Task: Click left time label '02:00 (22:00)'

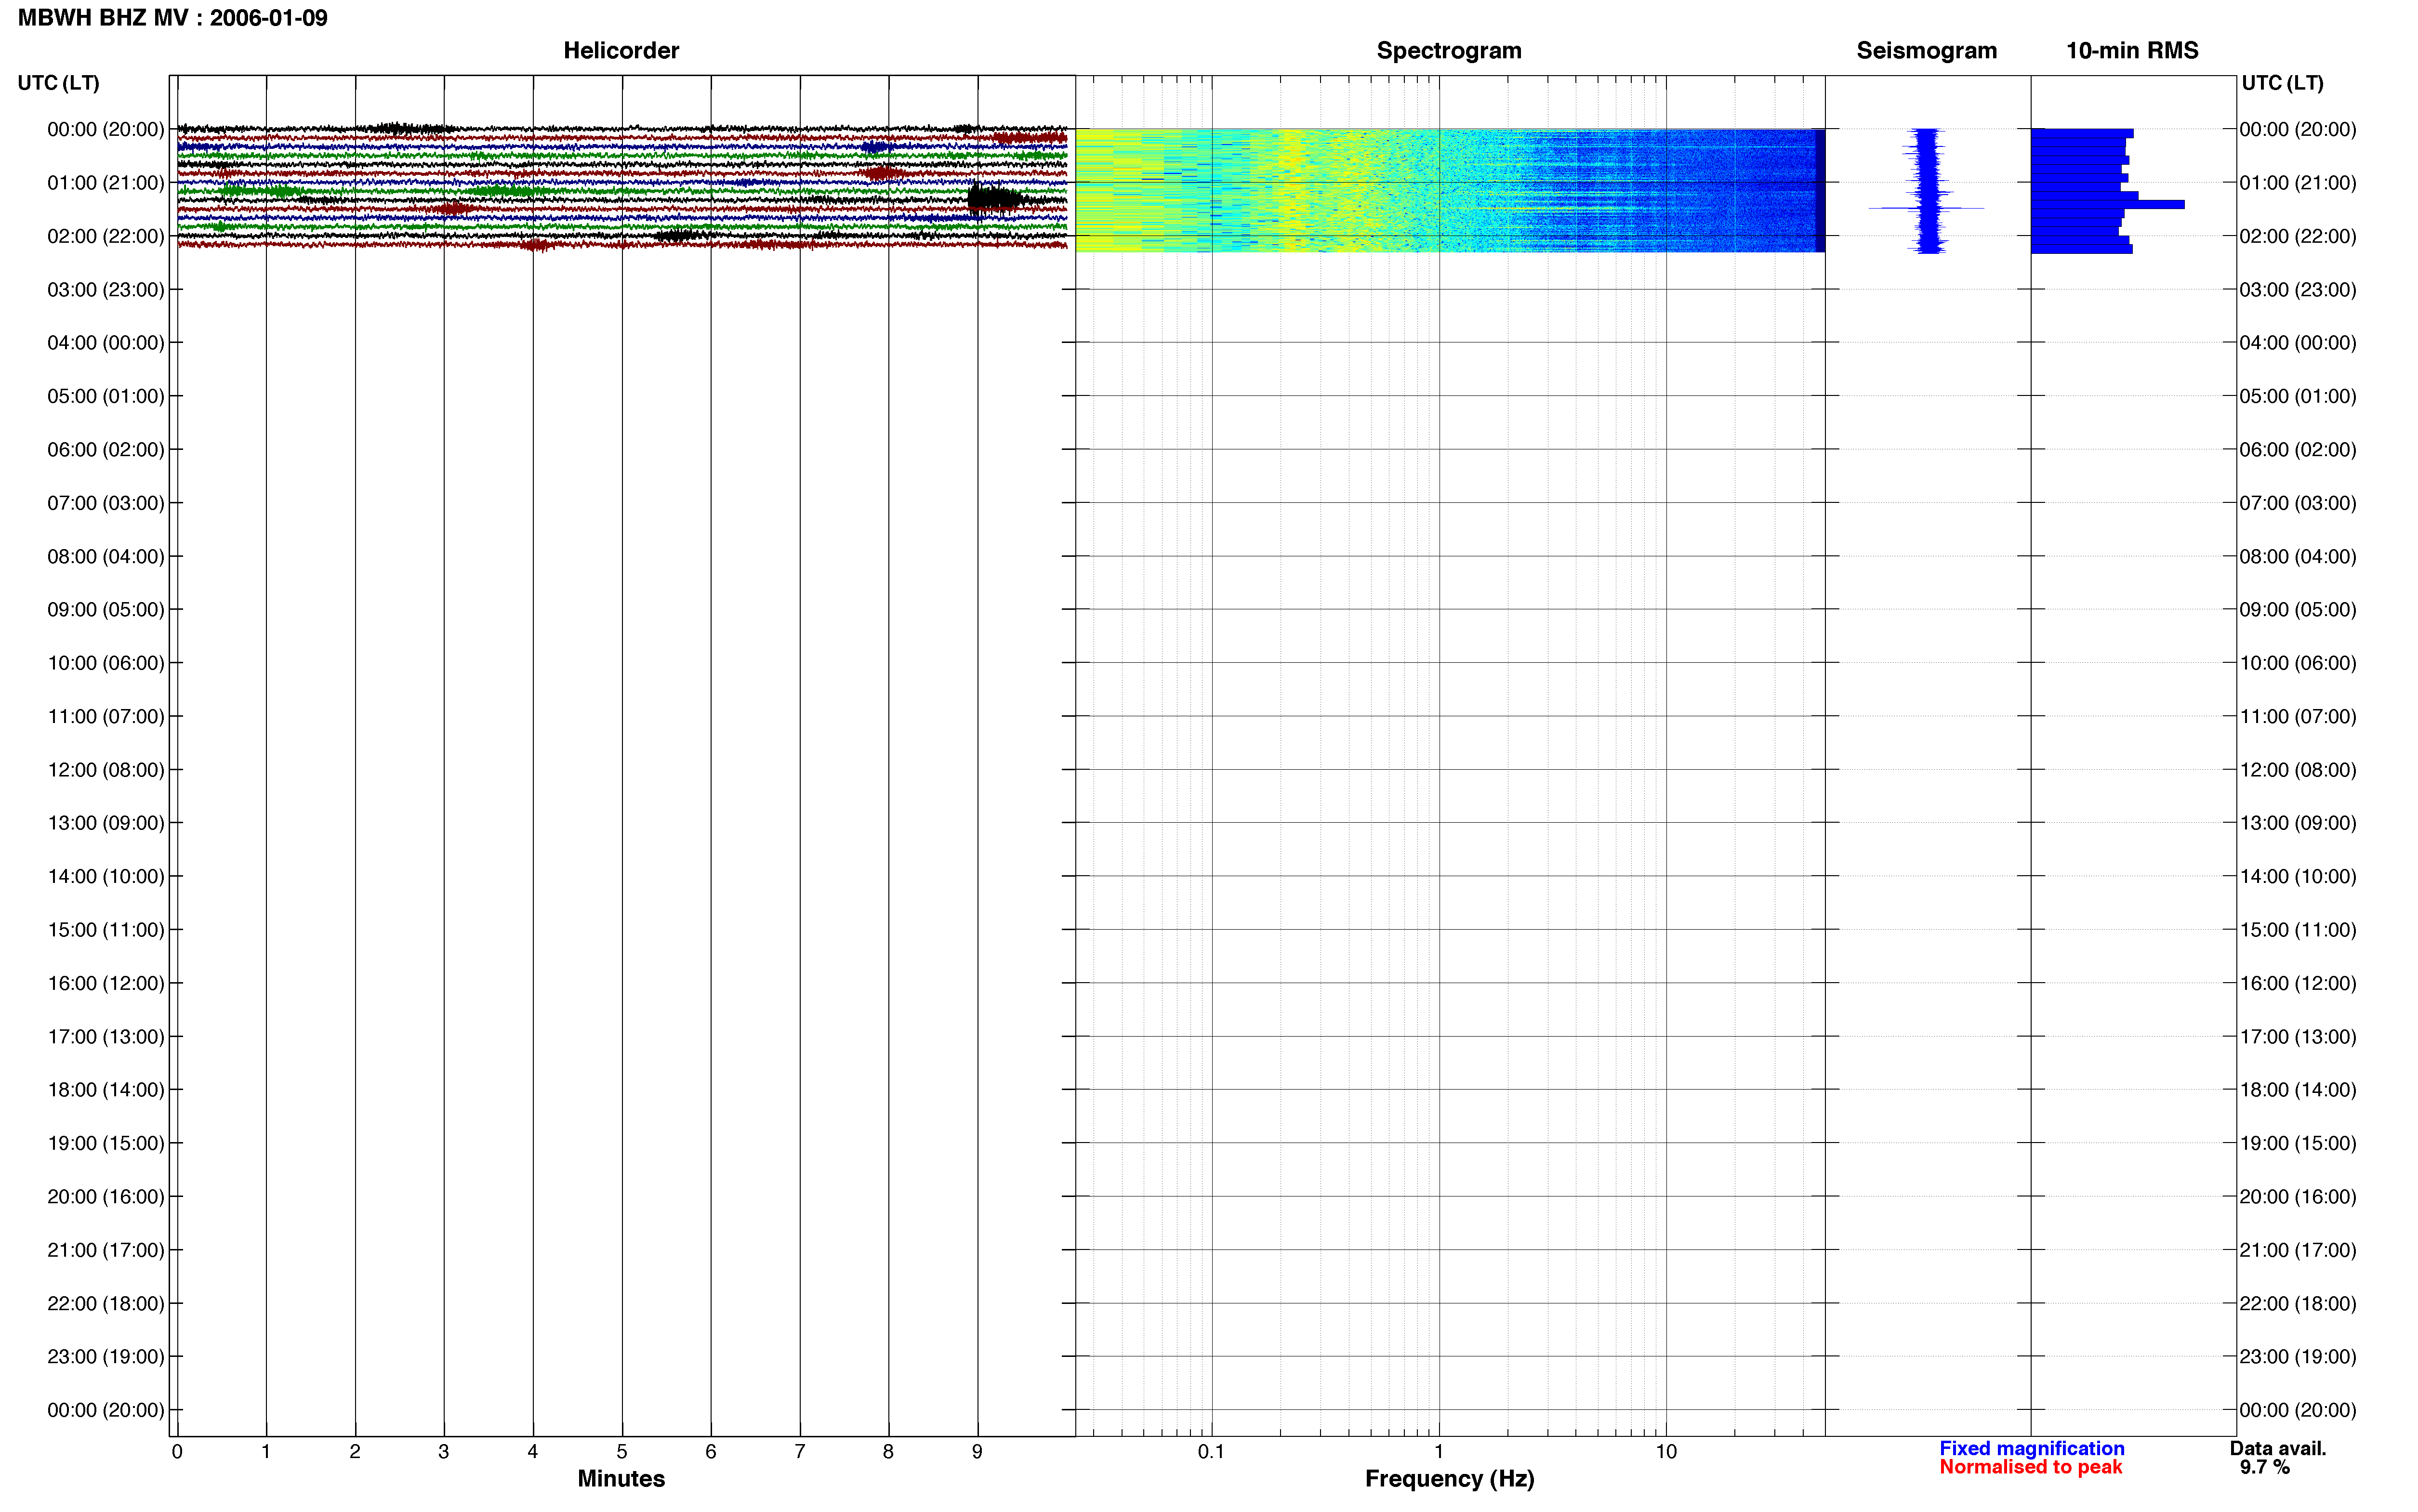Action: pos(105,236)
